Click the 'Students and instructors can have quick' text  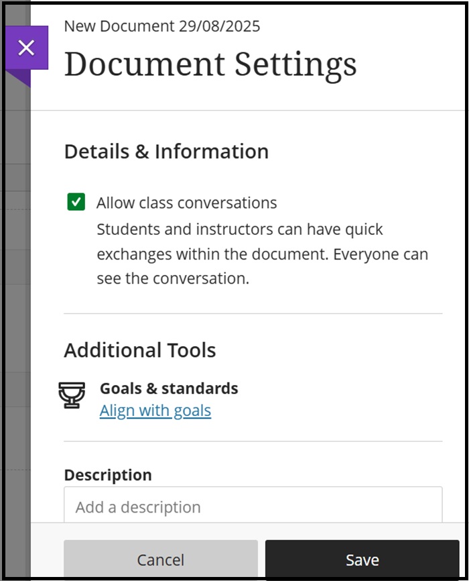tap(240, 229)
